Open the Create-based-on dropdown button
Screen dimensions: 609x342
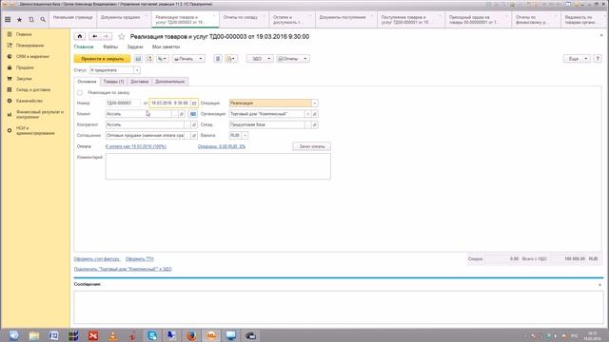(x=163, y=59)
